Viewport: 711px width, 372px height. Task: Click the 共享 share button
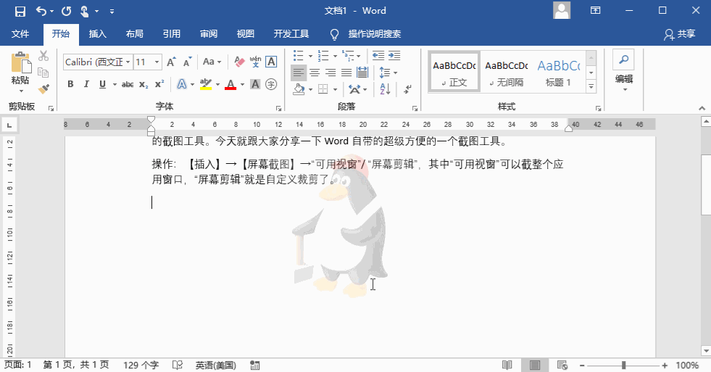(x=680, y=34)
